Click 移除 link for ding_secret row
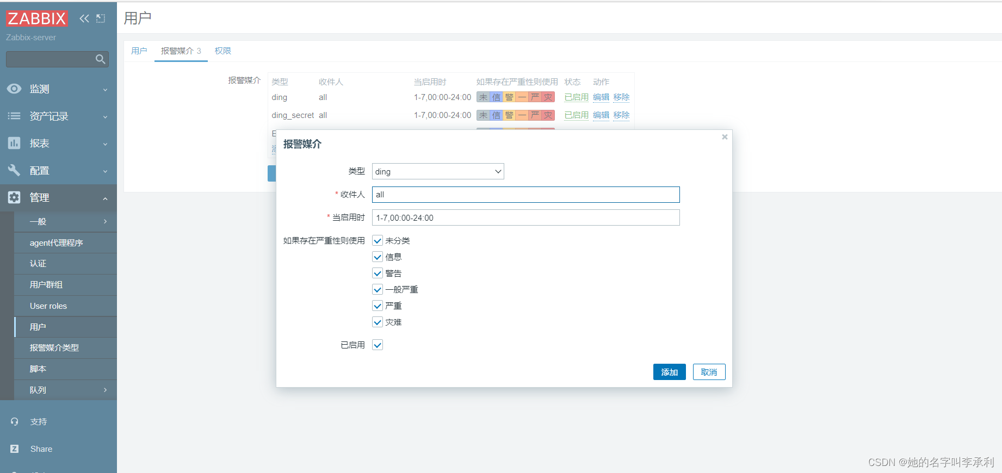This screenshot has height=473, width=1002. 621,115
